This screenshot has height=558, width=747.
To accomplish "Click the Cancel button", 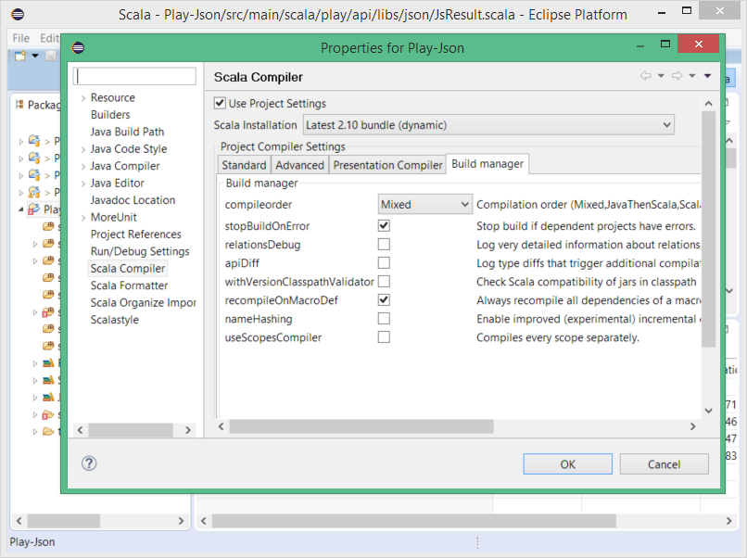I will pyautogui.click(x=664, y=464).
